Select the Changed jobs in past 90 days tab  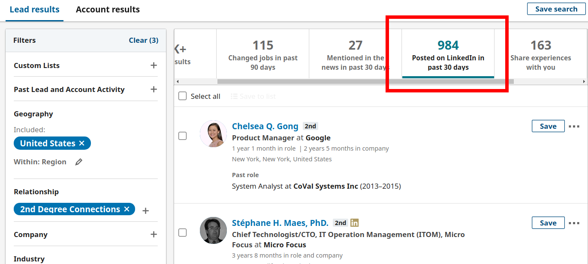tap(262, 54)
